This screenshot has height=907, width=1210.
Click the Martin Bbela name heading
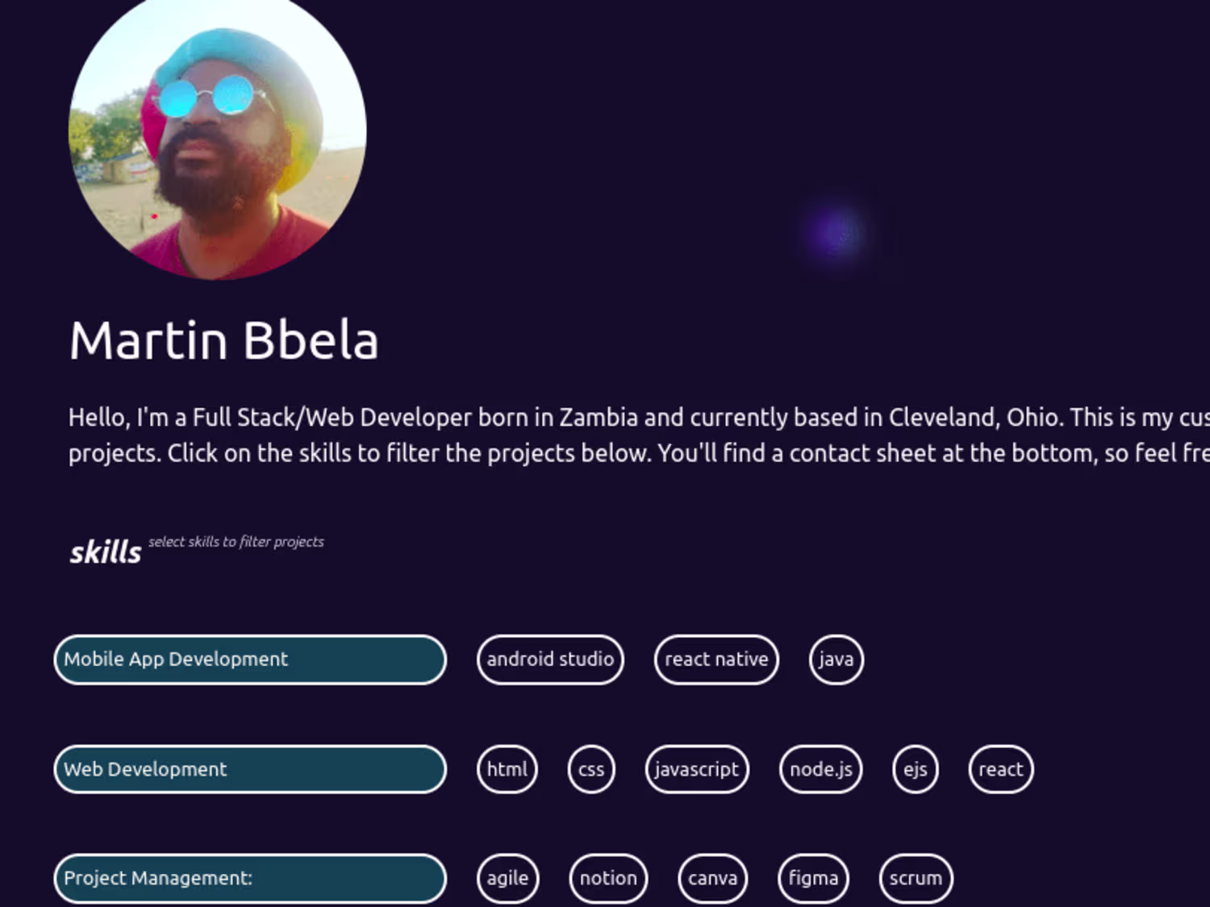[223, 340]
